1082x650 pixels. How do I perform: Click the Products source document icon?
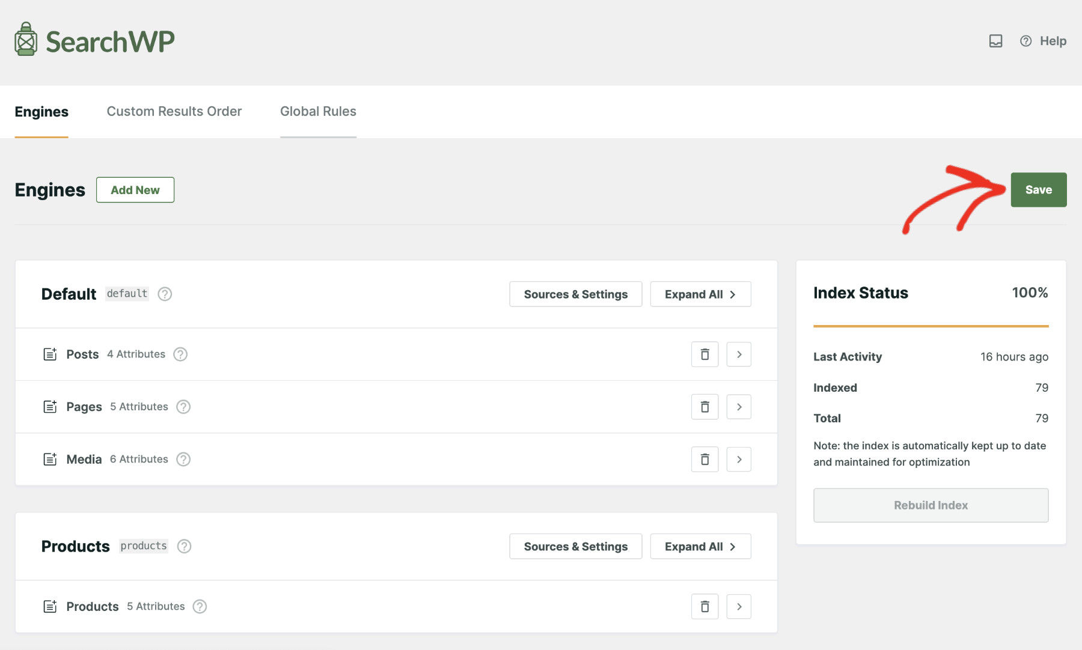click(50, 607)
